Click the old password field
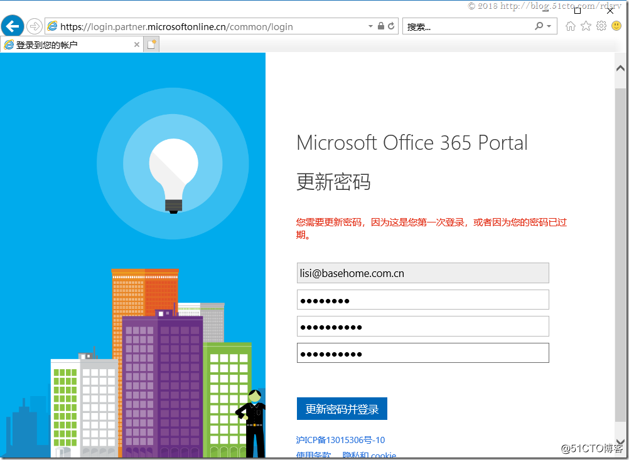629x460 pixels. (423, 300)
